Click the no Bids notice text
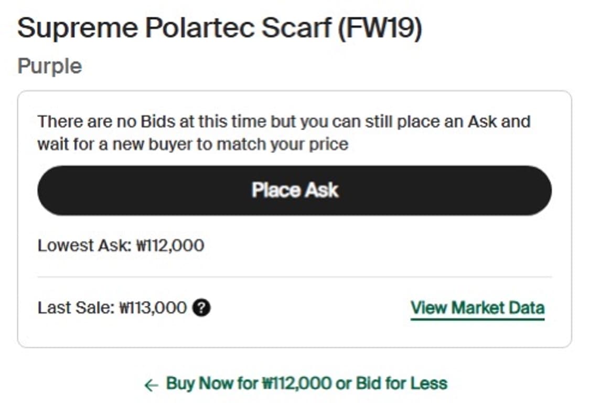590x415 pixels. coord(283,122)
